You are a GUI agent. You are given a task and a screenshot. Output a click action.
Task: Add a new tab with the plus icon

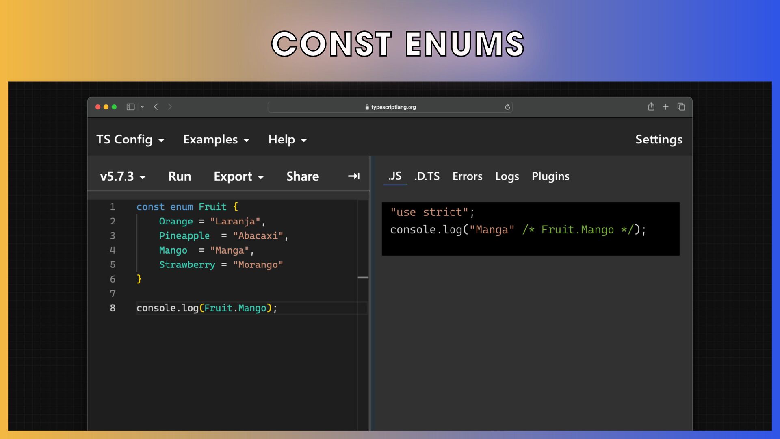(666, 107)
